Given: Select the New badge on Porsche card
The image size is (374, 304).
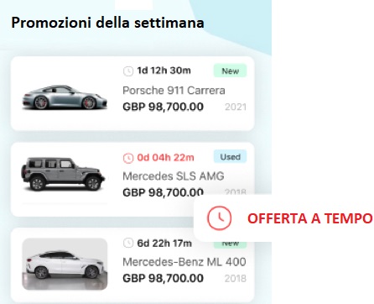Looking at the screenshot, I should pyautogui.click(x=231, y=71).
